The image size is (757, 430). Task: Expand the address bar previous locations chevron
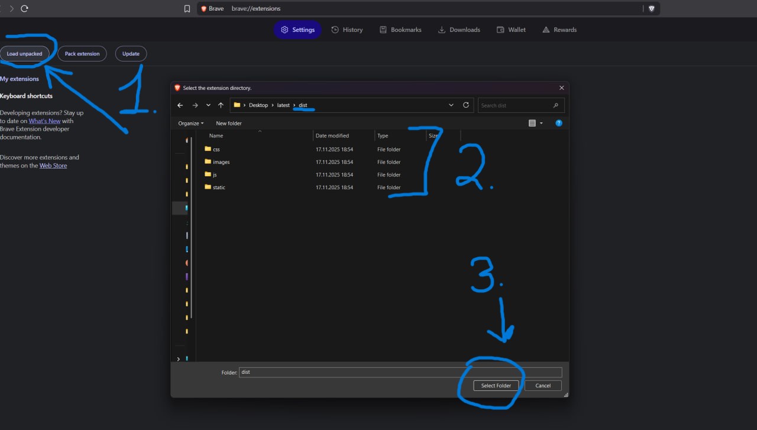pos(451,105)
